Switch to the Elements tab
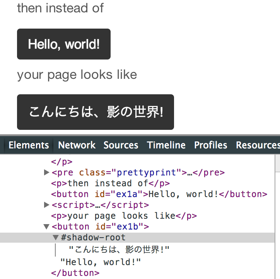Screen dimensions: 280x279 click(29, 145)
